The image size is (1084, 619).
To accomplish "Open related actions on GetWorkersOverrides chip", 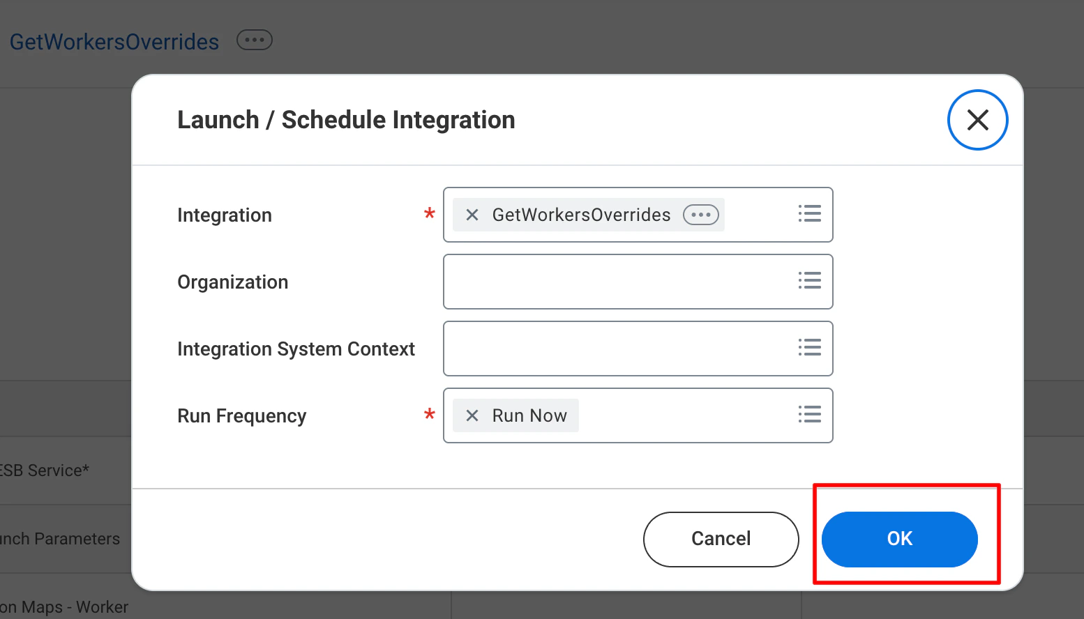I will click(x=700, y=215).
